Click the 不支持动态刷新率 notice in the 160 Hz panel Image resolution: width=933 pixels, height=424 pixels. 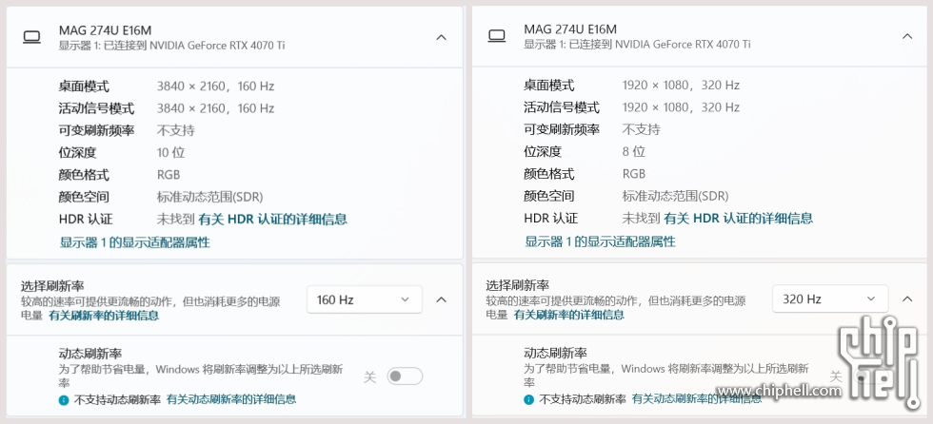coord(117,399)
